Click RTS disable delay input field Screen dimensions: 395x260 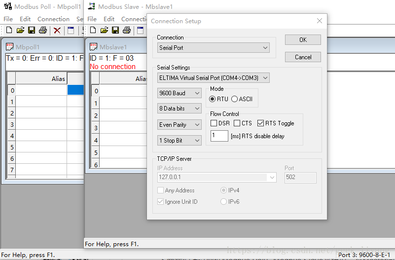point(219,136)
